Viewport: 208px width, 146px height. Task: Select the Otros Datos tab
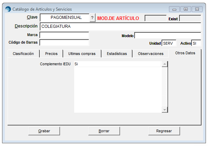coord(185,53)
